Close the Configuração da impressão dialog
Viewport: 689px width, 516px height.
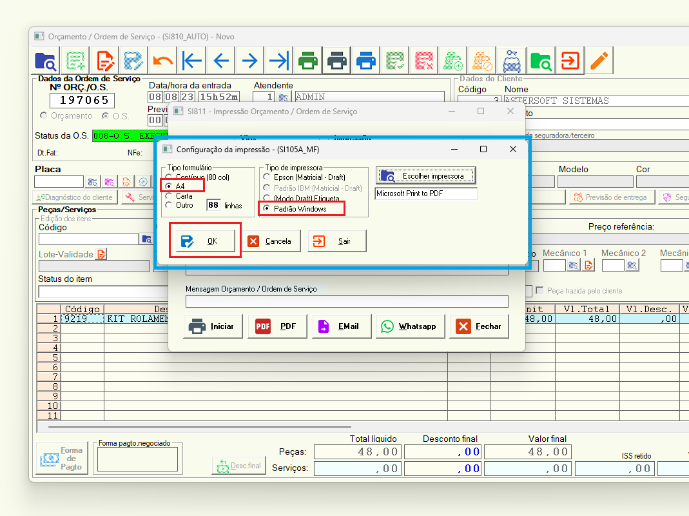click(x=513, y=149)
